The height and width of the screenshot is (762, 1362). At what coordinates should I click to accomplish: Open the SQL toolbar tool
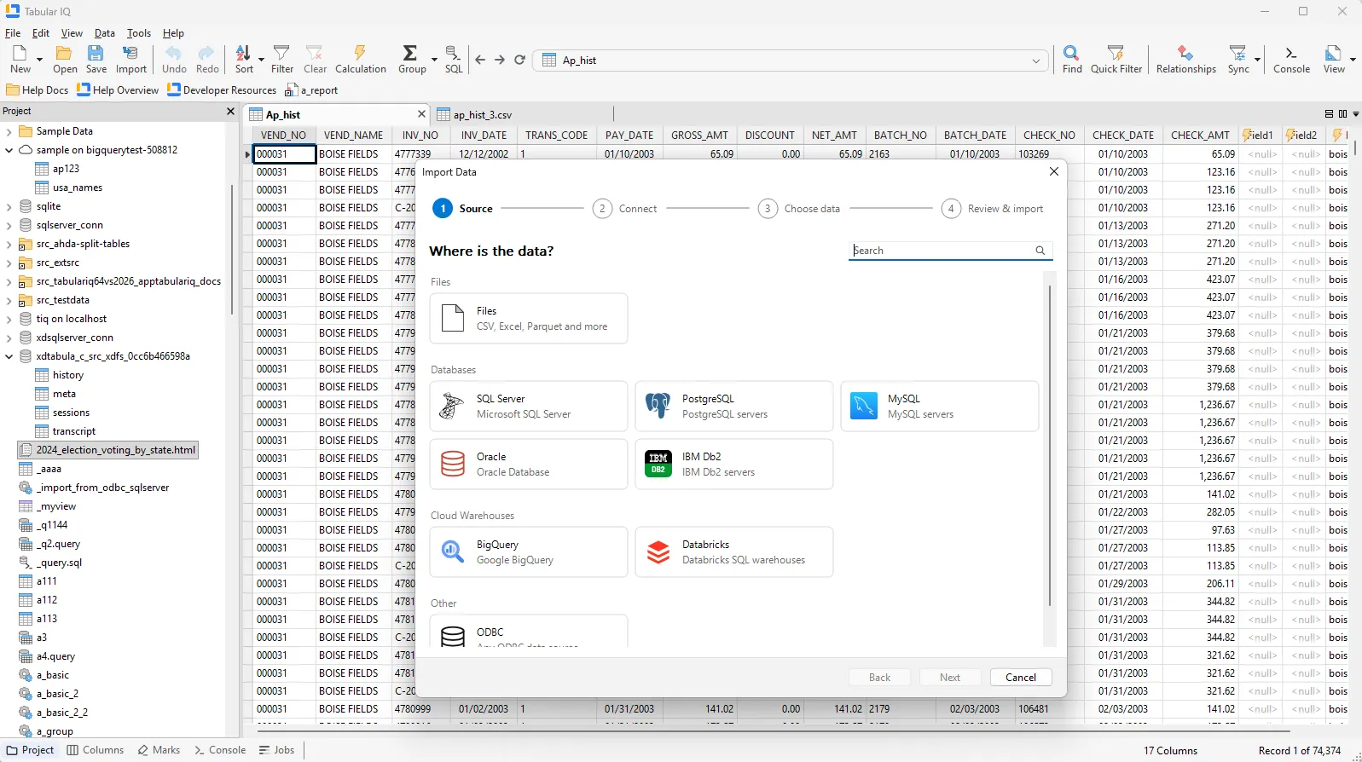pyautogui.click(x=454, y=60)
